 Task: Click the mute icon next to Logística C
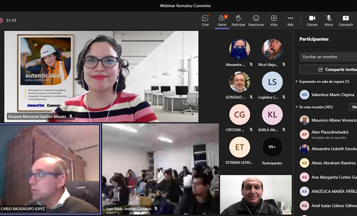[x=284, y=97]
